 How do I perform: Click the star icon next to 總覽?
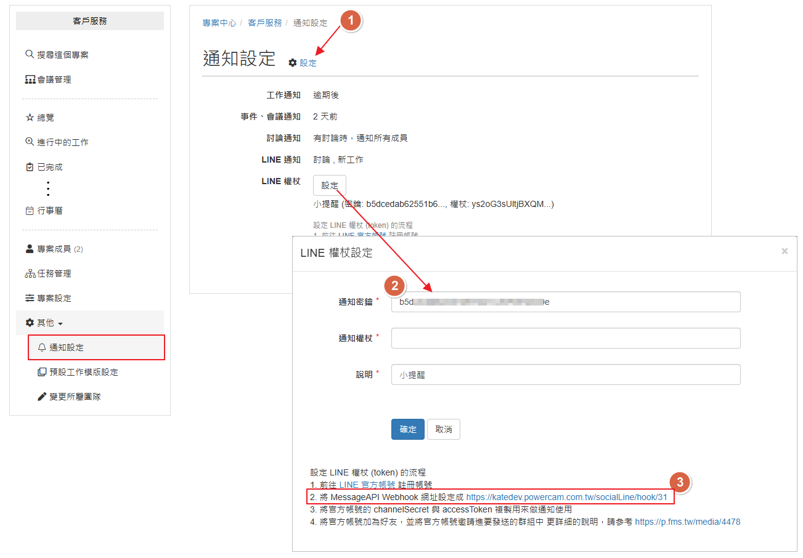(x=30, y=117)
